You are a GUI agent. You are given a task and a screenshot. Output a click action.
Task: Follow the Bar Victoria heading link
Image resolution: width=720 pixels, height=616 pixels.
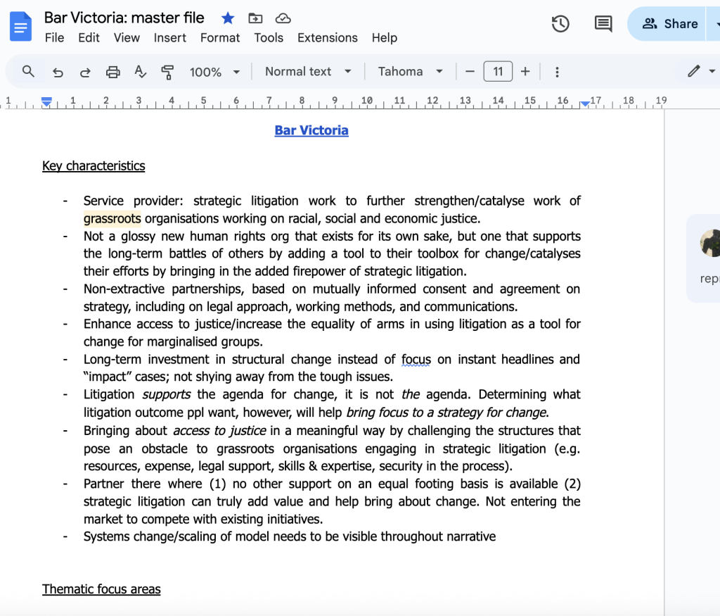click(311, 130)
